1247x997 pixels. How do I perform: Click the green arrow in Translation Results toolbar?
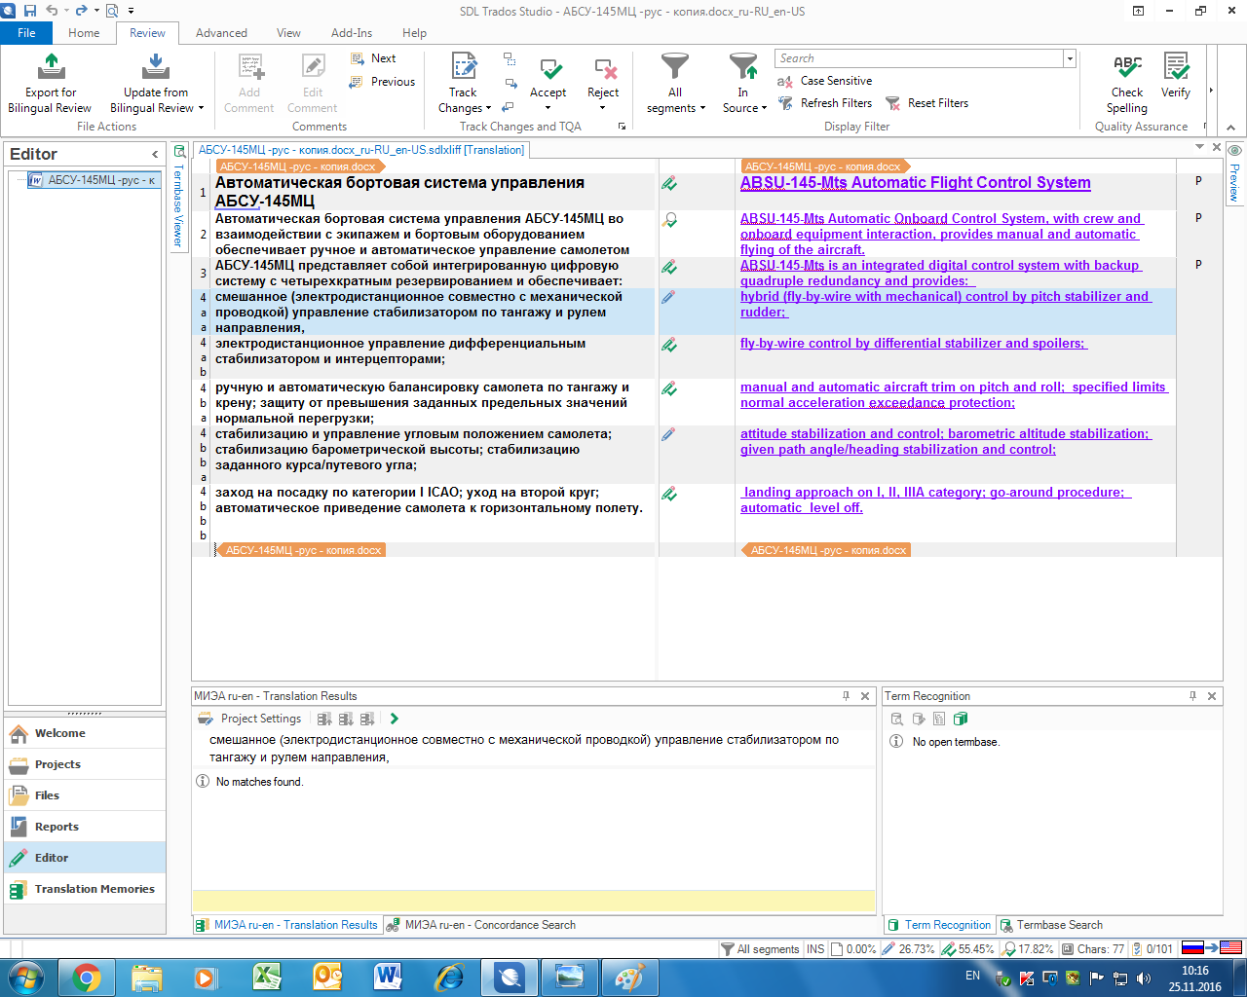coord(395,719)
